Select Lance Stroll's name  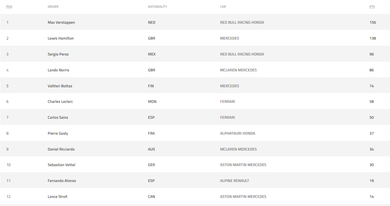[58, 197]
